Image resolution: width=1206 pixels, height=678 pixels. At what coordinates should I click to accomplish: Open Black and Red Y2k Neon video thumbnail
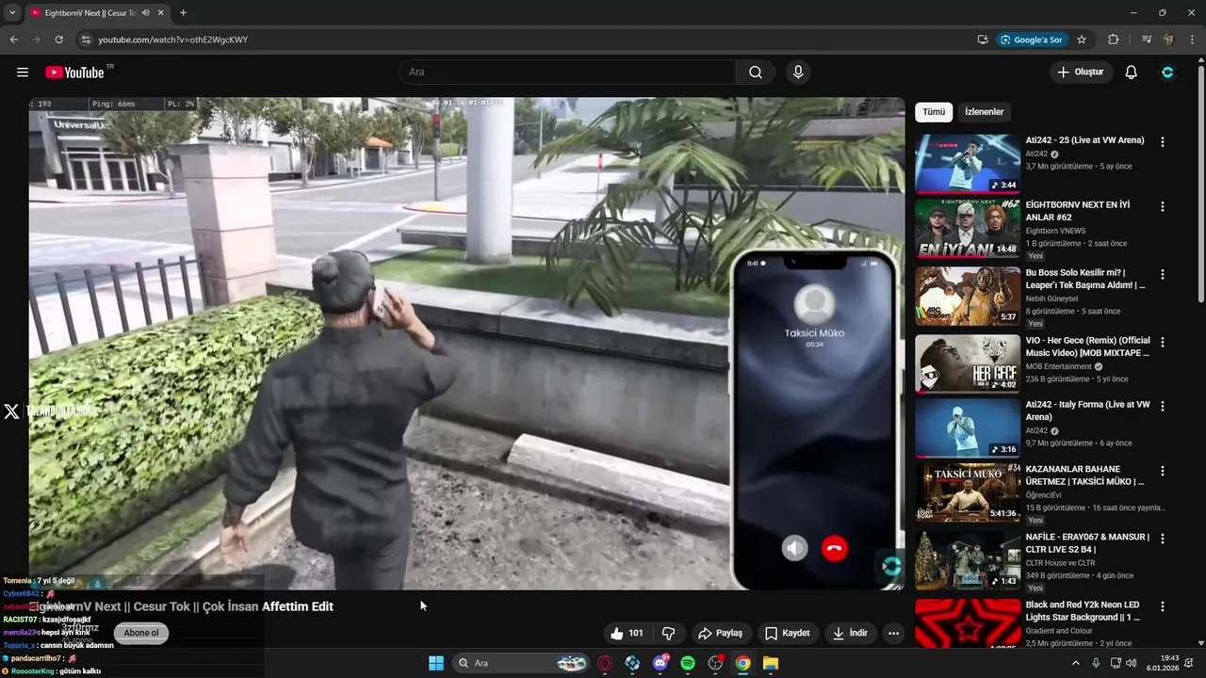(968, 623)
